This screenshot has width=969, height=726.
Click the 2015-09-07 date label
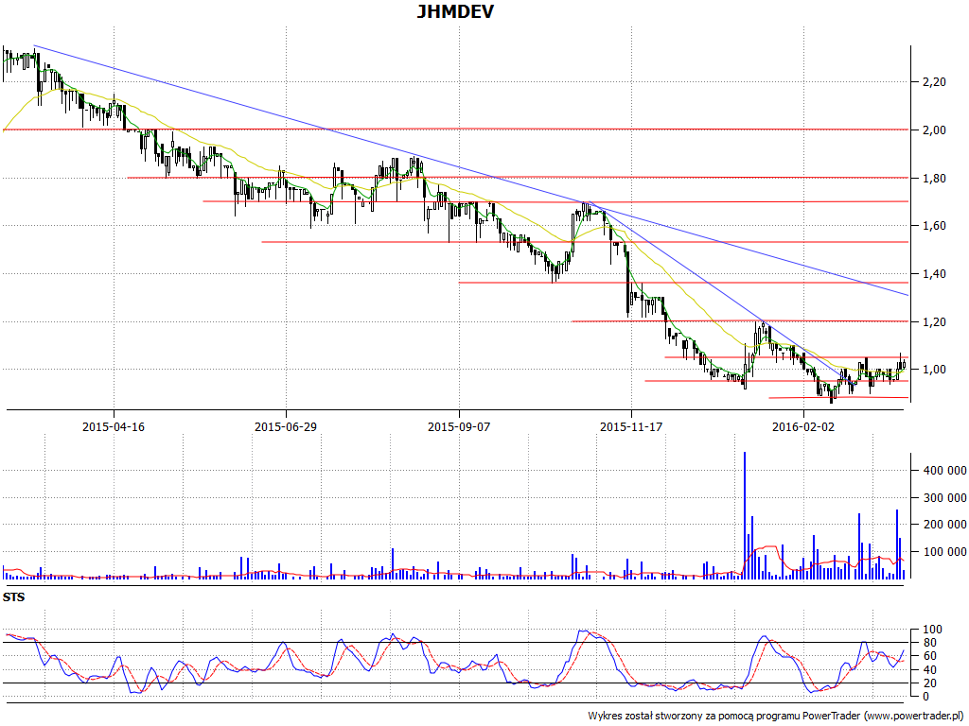coord(459,426)
